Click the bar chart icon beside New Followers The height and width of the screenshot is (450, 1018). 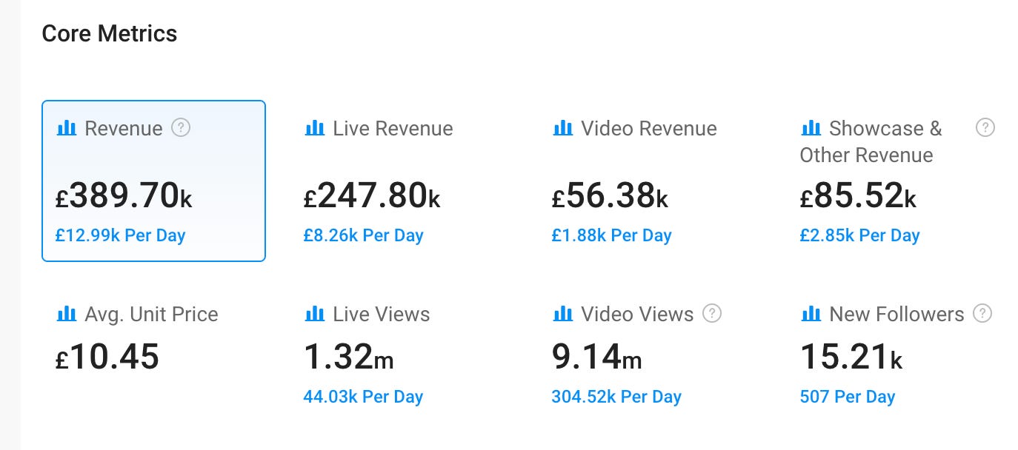click(x=811, y=314)
